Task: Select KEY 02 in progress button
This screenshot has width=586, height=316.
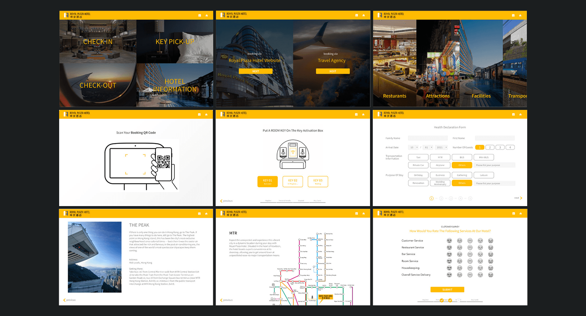Action: coord(293,182)
